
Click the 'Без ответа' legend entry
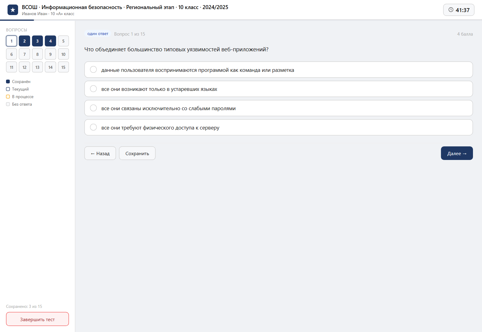[x=19, y=104]
